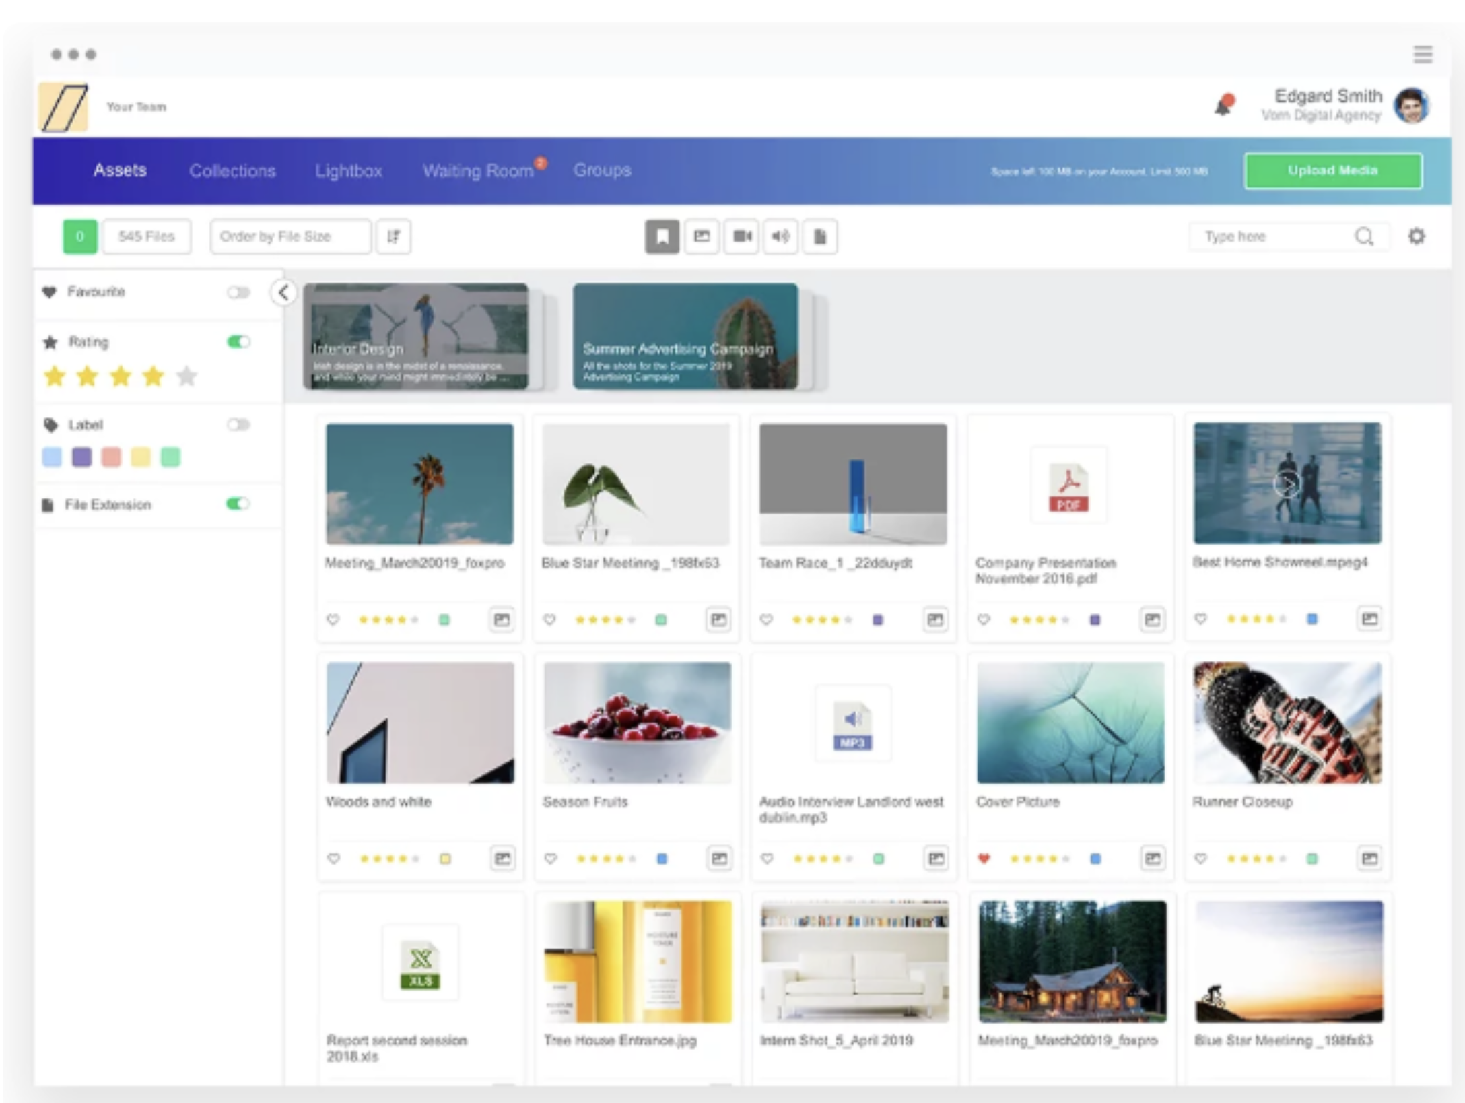
Task: Click the Upload Media button
Action: pos(1332,171)
